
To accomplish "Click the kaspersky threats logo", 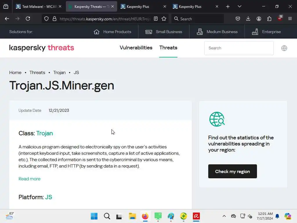I will click(x=41, y=48).
